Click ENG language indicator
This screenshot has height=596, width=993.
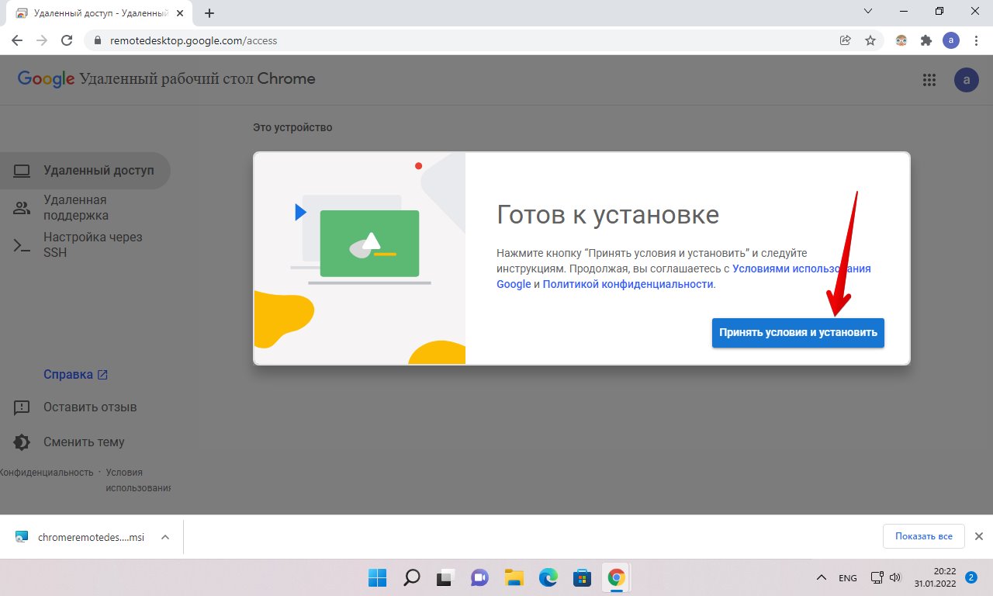848,578
